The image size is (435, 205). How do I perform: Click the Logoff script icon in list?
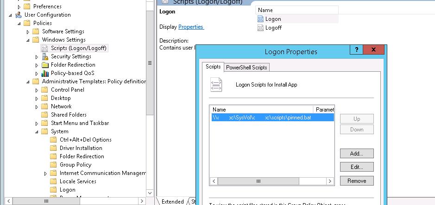click(261, 28)
